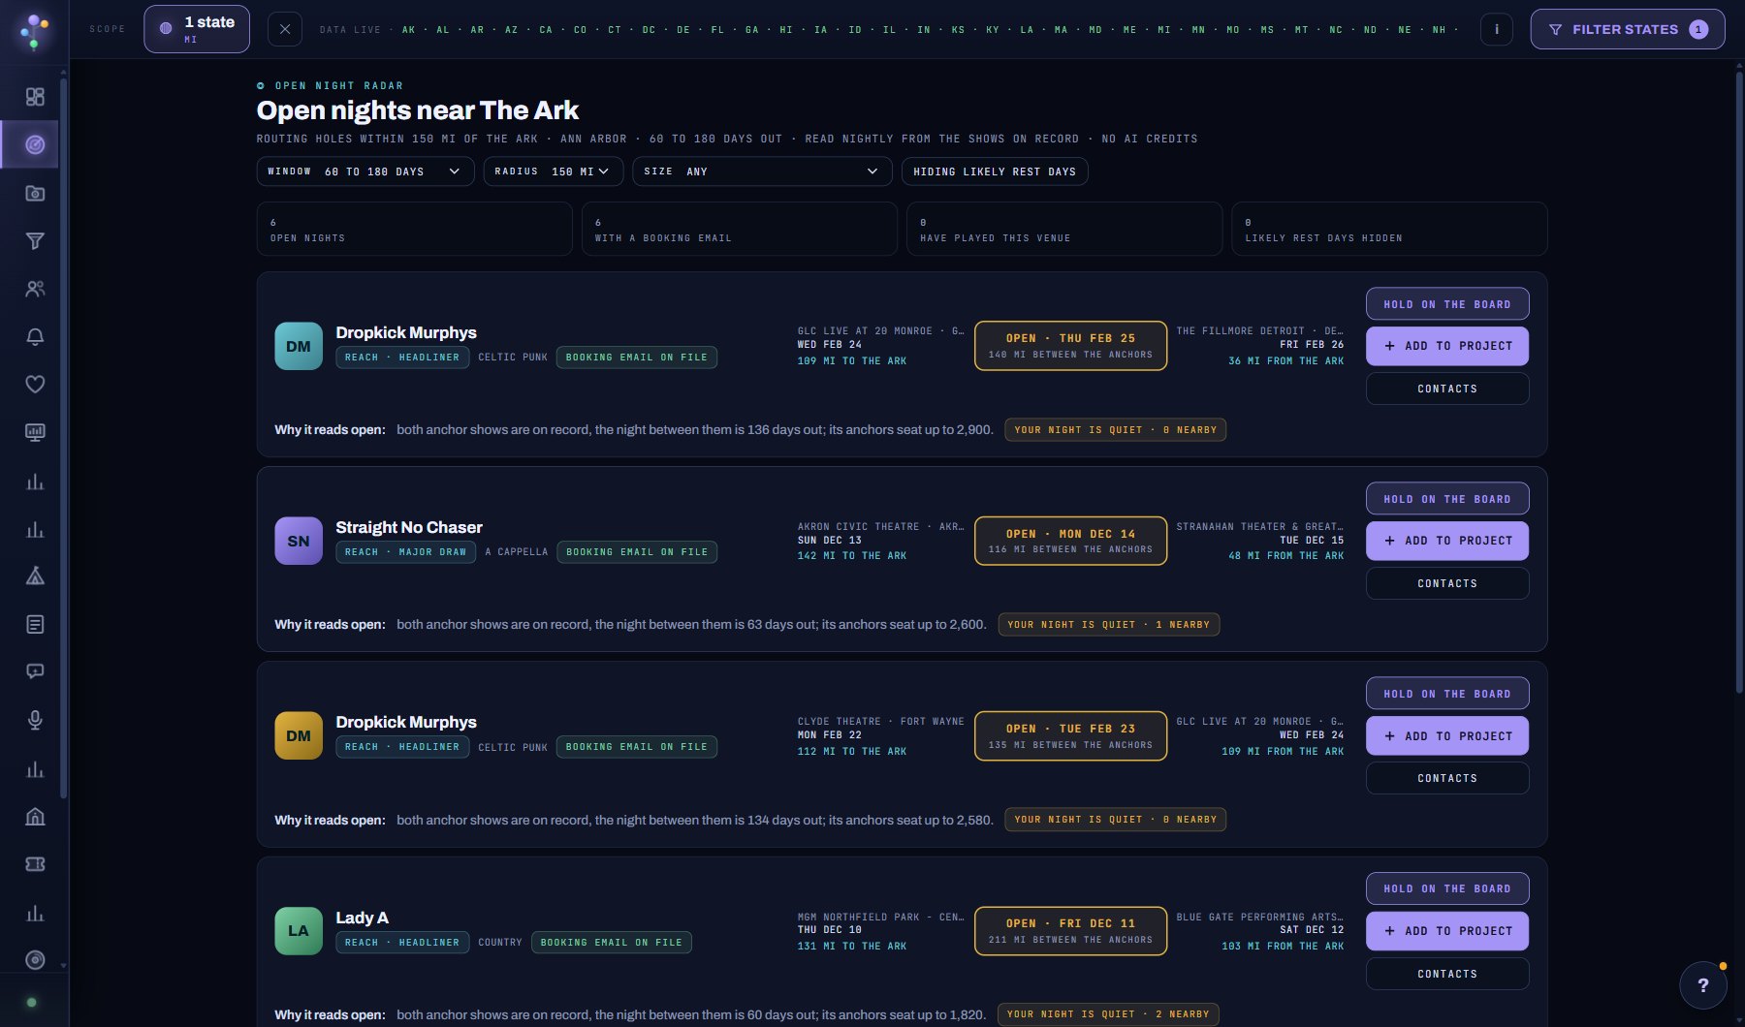
Task: Select the radar icon in sidebar
Action: coord(35,144)
